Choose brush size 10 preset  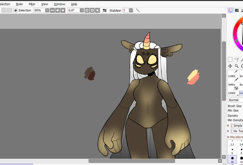pyautogui.click(x=232, y=159)
